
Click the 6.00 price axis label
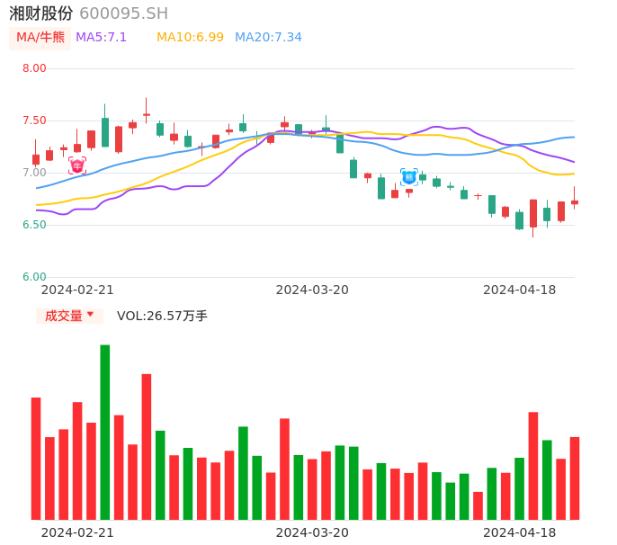pos(34,277)
